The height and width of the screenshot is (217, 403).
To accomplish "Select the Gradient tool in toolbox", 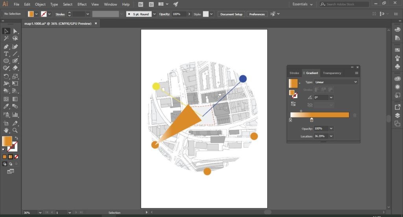I will tap(15, 99).
